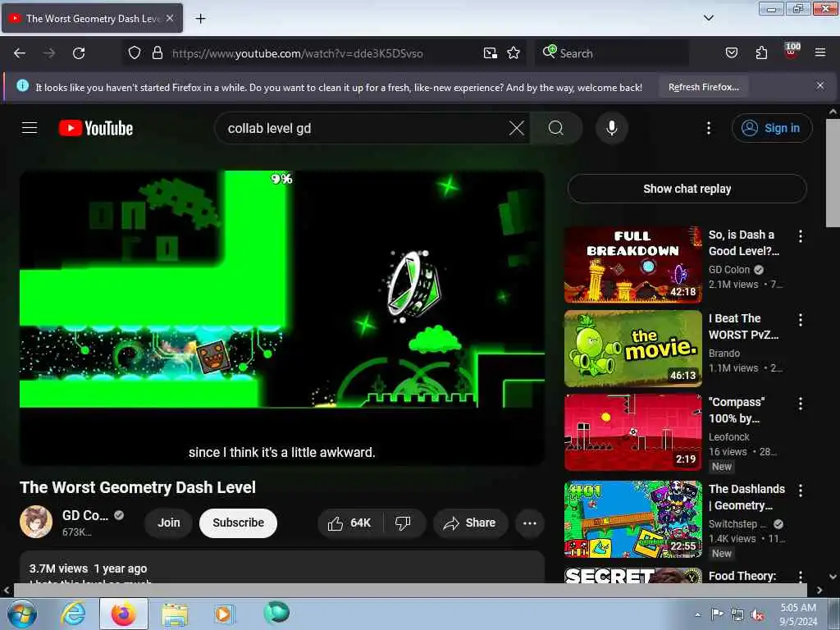Click the Sign in button
840x630 pixels.
771,128
